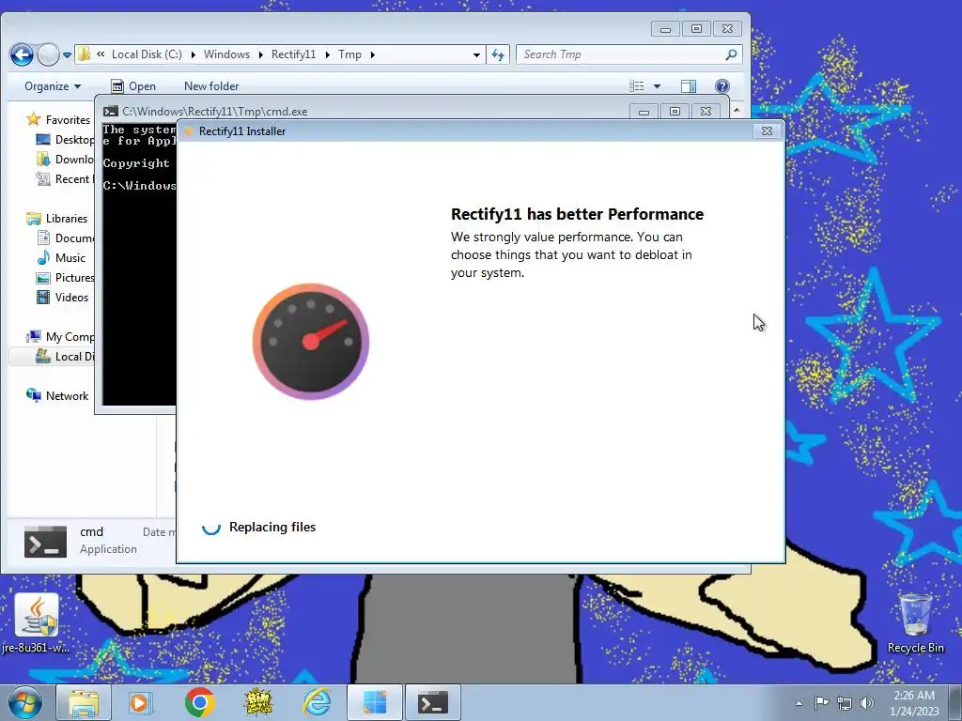Click the network tray icon
Screen dimensions: 962x721
(x=845, y=703)
